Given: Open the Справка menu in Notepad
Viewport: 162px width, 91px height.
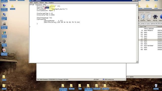Looking at the screenshot, I should 51,3.
